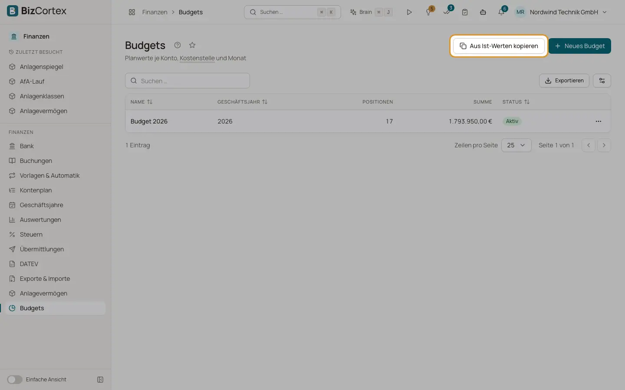The width and height of the screenshot is (625, 390).
Task: Go to the next page arrow
Action: coord(604,145)
